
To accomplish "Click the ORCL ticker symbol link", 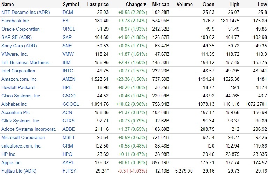I will (69, 29).
